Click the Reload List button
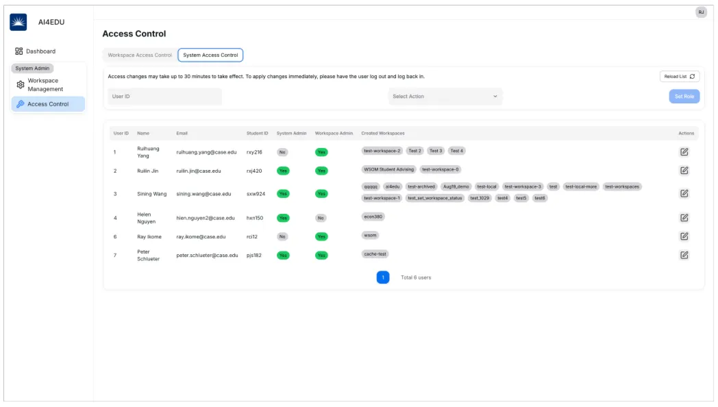Image resolution: width=718 pixels, height=407 pixels. tap(680, 77)
